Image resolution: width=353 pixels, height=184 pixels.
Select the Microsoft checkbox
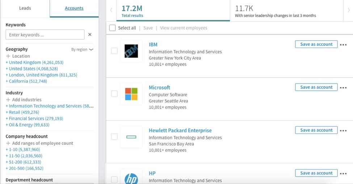(x=114, y=93)
